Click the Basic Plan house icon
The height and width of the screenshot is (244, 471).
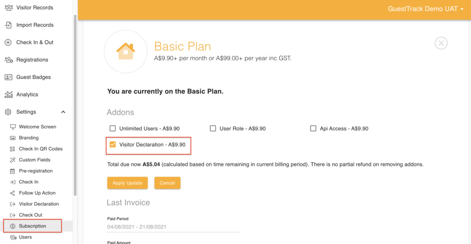pyautogui.click(x=125, y=51)
